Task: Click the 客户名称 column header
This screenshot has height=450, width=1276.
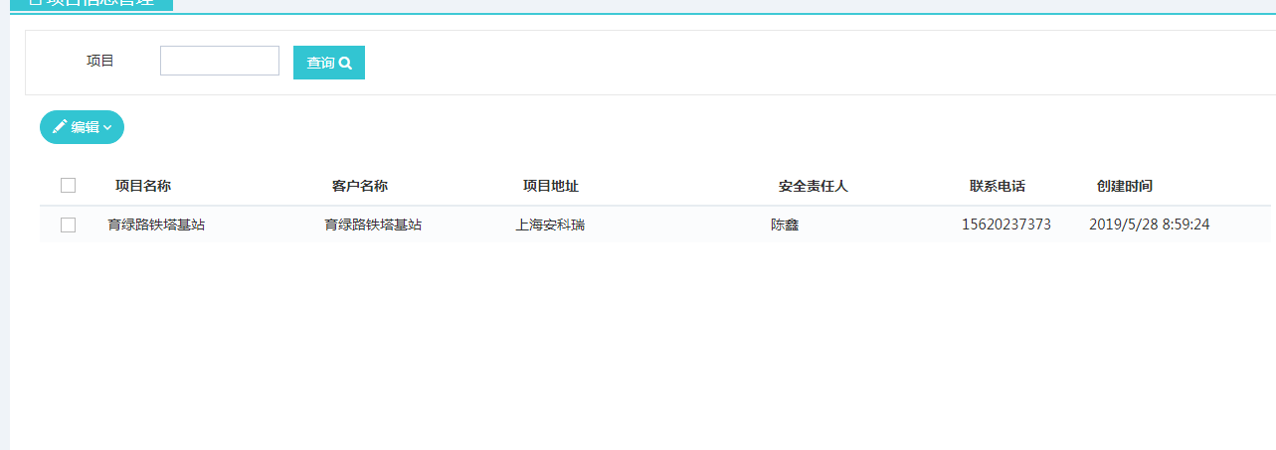Action: click(359, 186)
